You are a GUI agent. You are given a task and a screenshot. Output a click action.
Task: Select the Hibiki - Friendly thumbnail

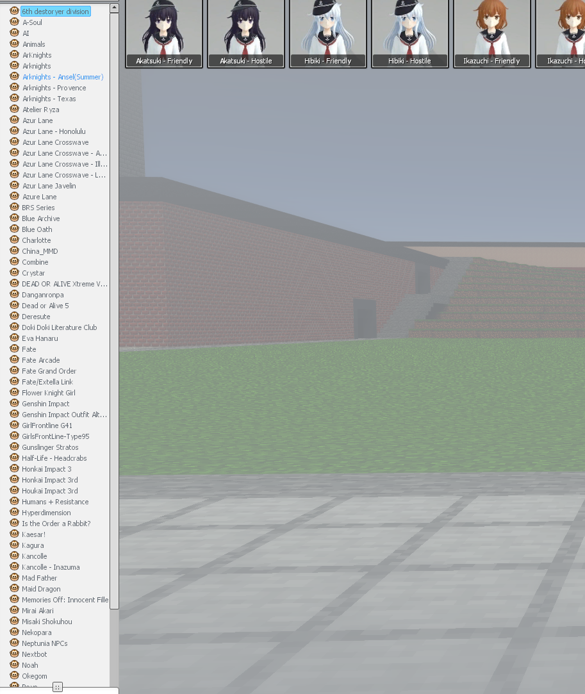[328, 33]
